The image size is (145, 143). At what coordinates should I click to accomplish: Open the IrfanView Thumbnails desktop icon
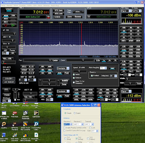[x=25, y=115]
